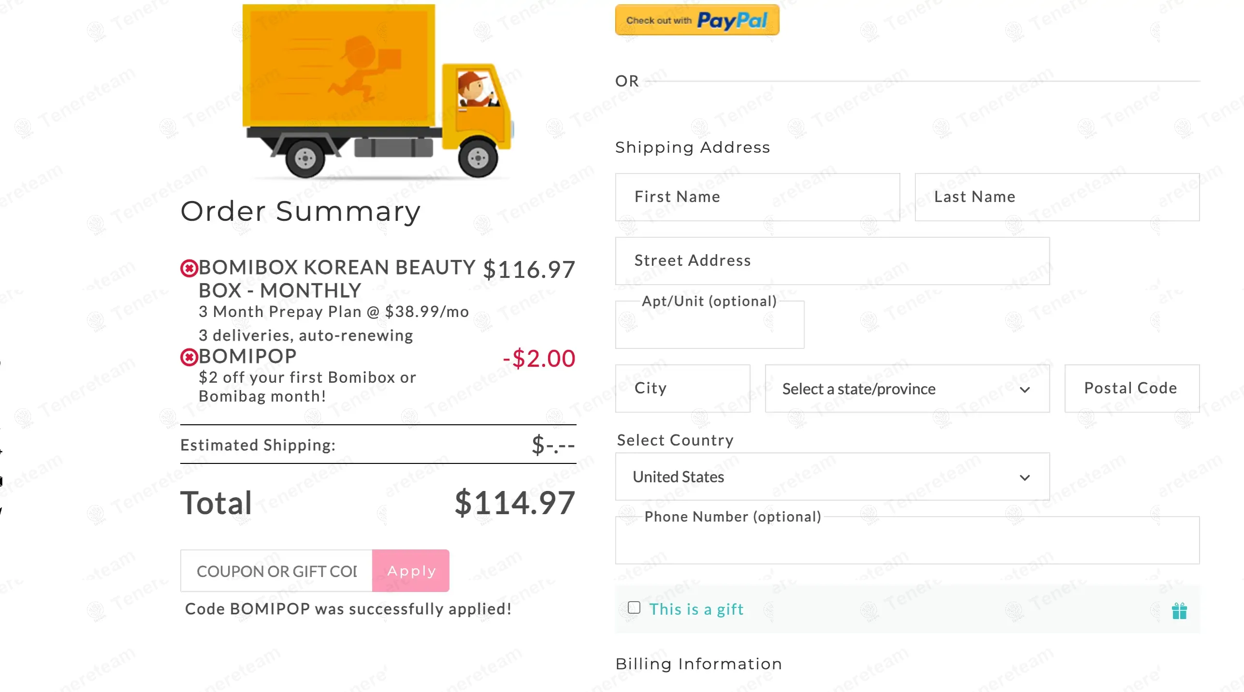Click the coupon or gift code input
Image resolution: width=1244 pixels, height=692 pixels.
[276, 571]
